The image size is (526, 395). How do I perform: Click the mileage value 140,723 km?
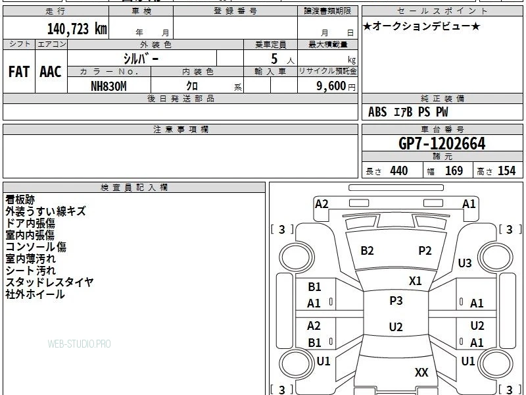[x=77, y=29]
